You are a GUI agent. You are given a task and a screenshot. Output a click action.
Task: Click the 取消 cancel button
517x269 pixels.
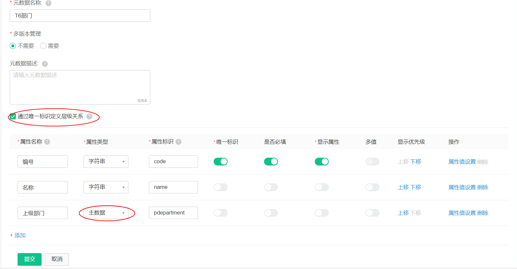coord(57,259)
